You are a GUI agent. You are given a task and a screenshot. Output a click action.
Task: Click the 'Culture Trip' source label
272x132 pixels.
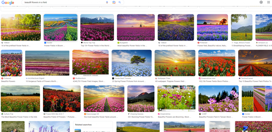tap(8, 114)
